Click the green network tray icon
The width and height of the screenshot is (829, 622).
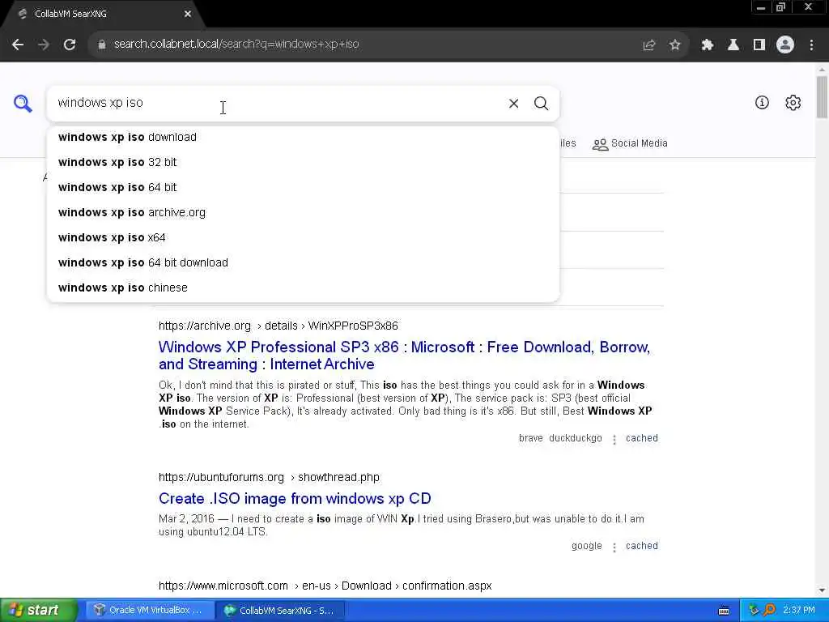pyautogui.click(x=754, y=611)
